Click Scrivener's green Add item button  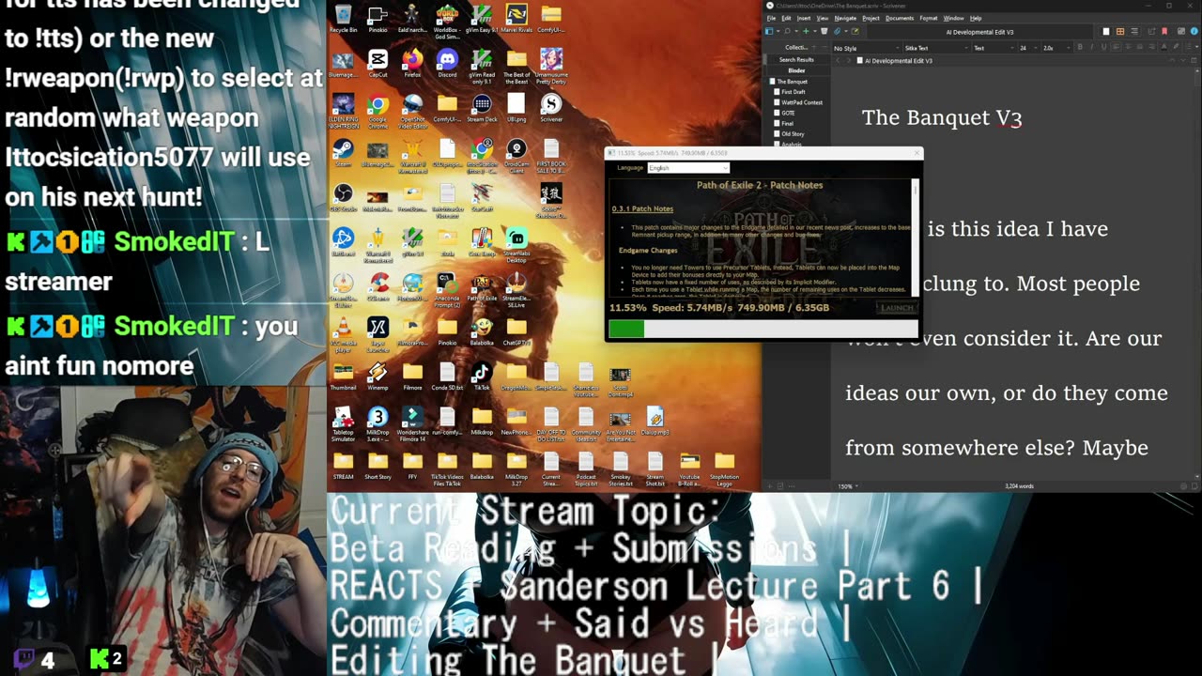coord(805,31)
